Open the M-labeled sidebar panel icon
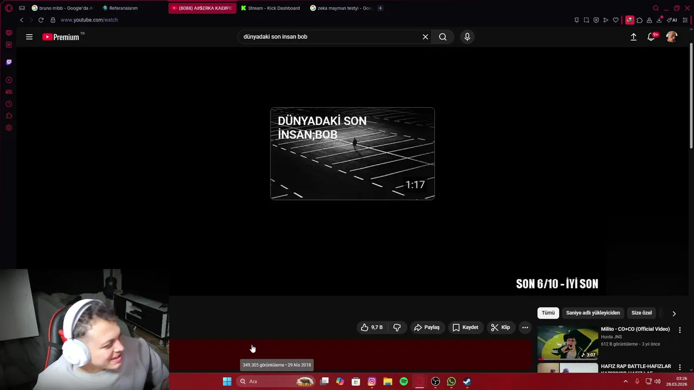Viewport: 694px width, 390px height. [9, 44]
